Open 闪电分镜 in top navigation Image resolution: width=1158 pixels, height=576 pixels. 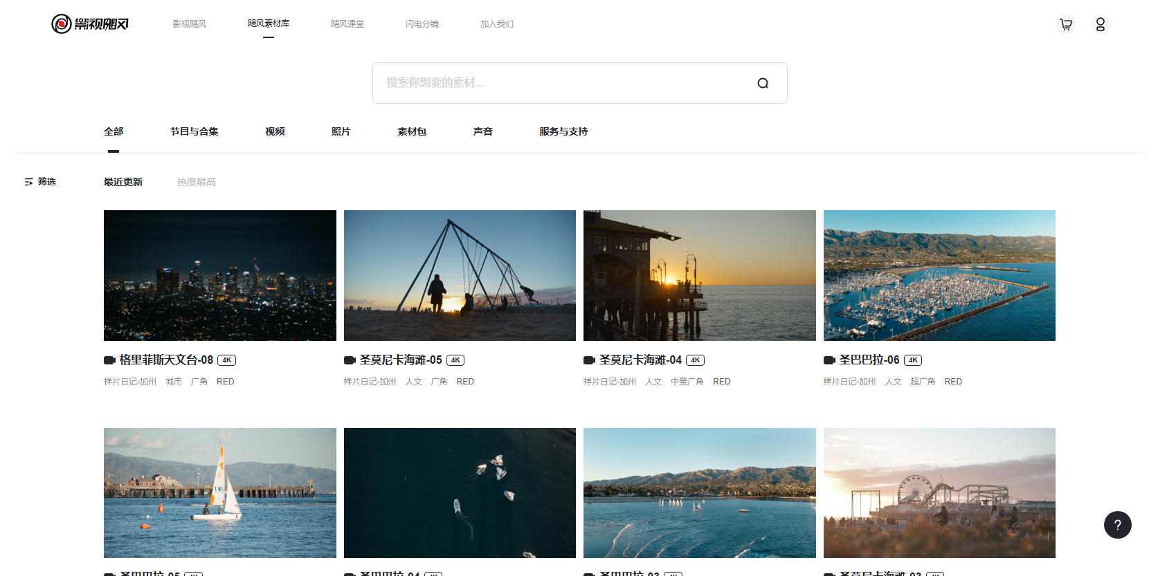(x=422, y=24)
